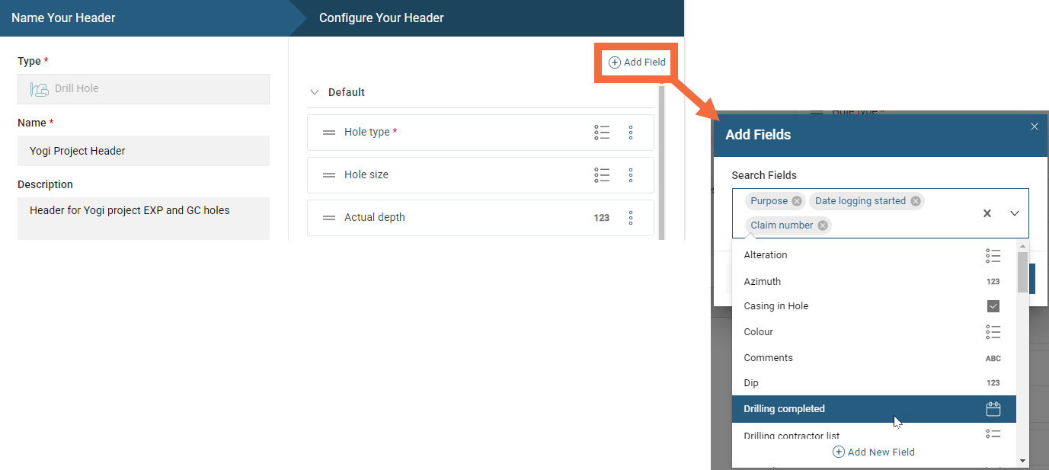Click the Add Field button
The image size is (1049, 470).
(x=637, y=62)
